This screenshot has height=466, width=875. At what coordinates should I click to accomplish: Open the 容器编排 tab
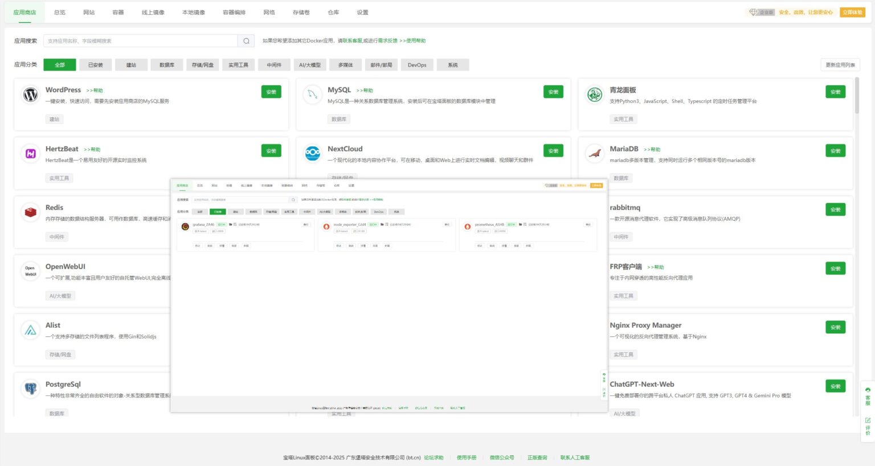coord(234,13)
